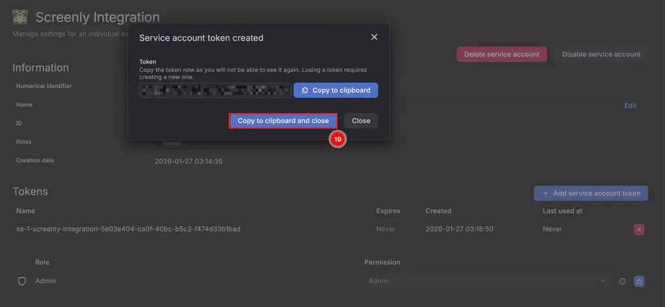The width and height of the screenshot is (665, 307).
Task: Click Copy to clipboard and close button
Action: [x=283, y=120]
